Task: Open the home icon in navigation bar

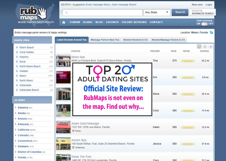Action: (x=64, y=22)
